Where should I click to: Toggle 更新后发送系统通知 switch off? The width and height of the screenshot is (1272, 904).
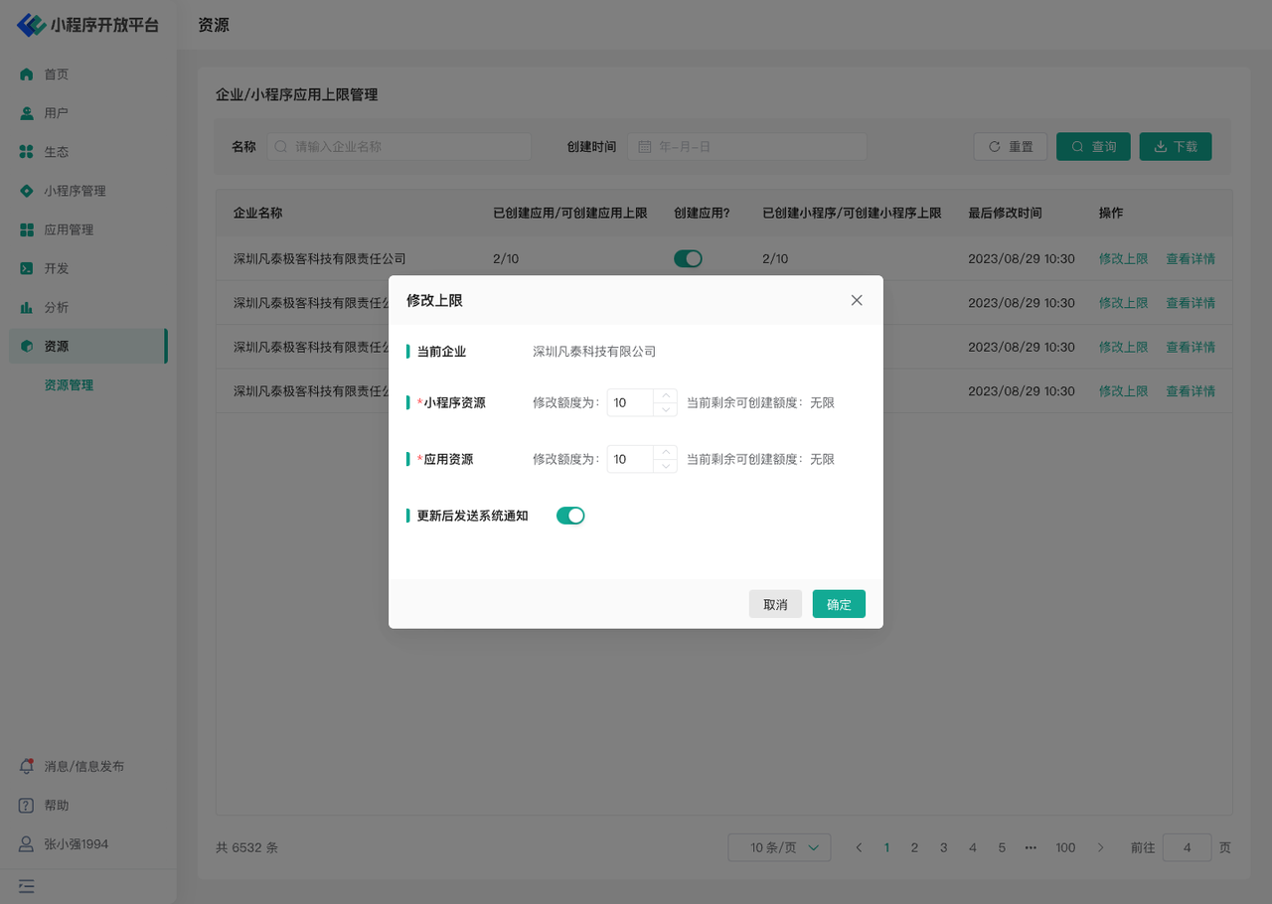pos(570,516)
